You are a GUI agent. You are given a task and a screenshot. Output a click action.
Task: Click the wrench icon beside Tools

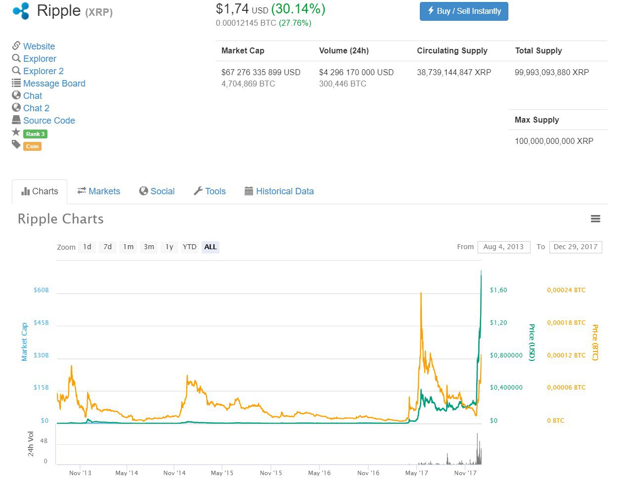tap(198, 191)
